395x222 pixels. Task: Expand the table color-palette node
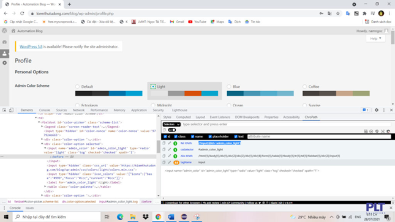pyautogui.click(x=45, y=187)
